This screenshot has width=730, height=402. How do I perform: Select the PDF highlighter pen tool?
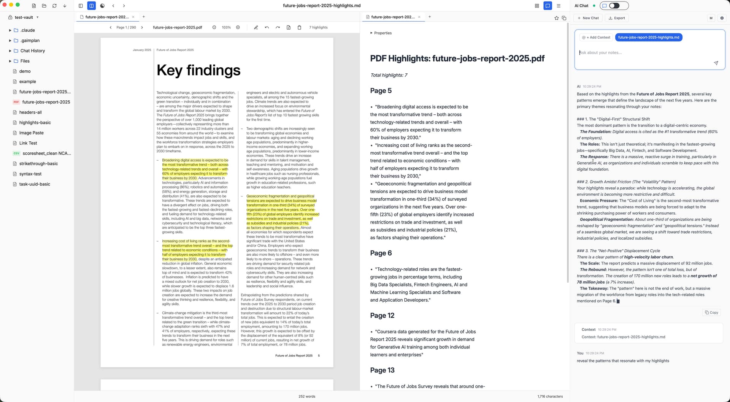(x=256, y=27)
